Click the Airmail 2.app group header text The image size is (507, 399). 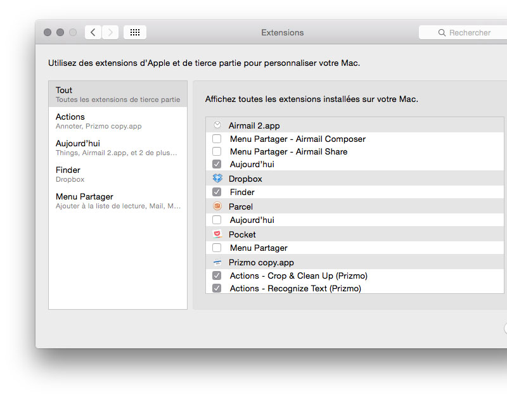point(254,125)
